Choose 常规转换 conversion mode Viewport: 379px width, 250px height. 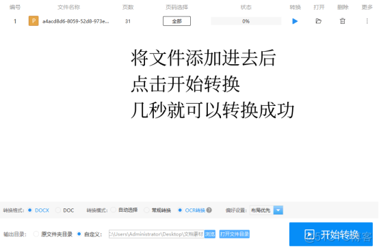click(x=157, y=210)
